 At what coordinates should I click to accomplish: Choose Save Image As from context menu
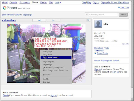click(56, 62)
